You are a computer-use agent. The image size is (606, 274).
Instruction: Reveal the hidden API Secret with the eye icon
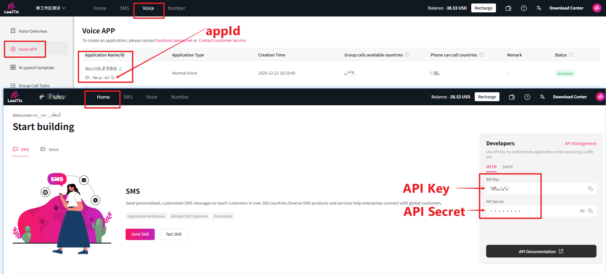pos(582,211)
